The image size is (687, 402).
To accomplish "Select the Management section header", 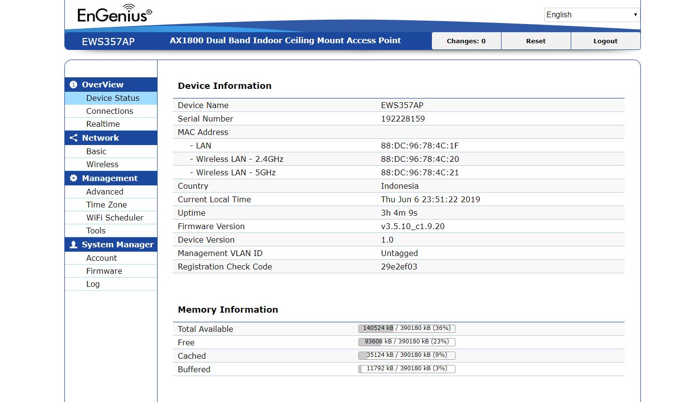I will click(x=111, y=178).
